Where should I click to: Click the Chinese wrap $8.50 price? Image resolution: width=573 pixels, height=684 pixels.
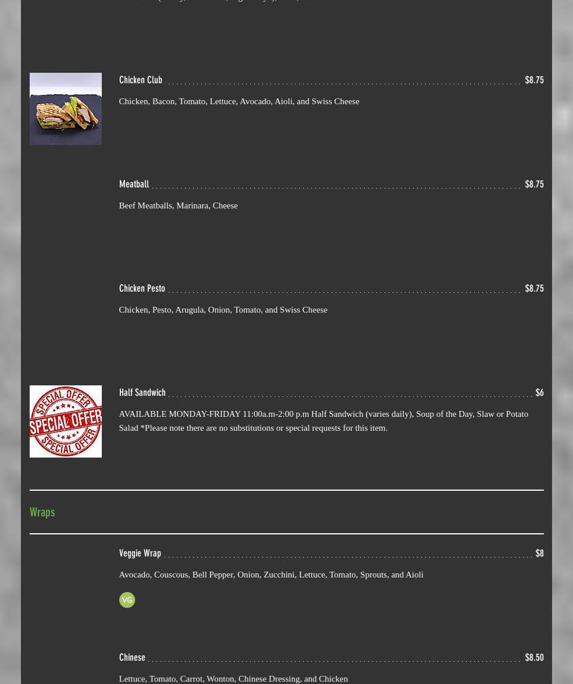(x=534, y=657)
